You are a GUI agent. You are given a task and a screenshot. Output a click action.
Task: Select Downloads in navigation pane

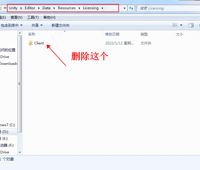8,64
